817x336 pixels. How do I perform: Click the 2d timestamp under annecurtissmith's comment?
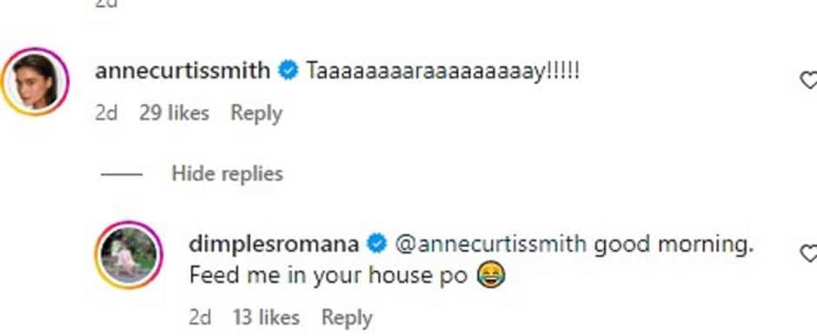pyautogui.click(x=107, y=113)
